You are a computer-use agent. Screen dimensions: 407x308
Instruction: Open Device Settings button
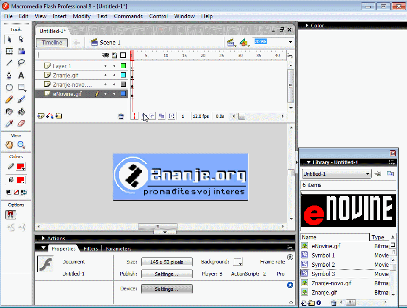(167, 289)
